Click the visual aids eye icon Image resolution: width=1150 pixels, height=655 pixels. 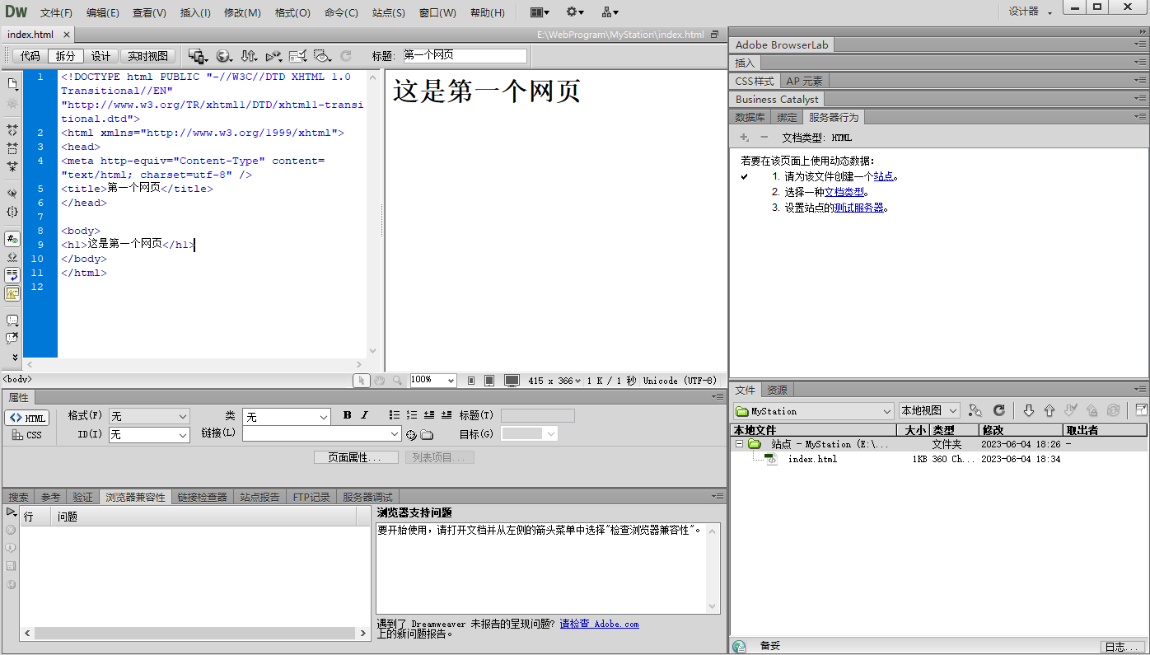(x=323, y=56)
